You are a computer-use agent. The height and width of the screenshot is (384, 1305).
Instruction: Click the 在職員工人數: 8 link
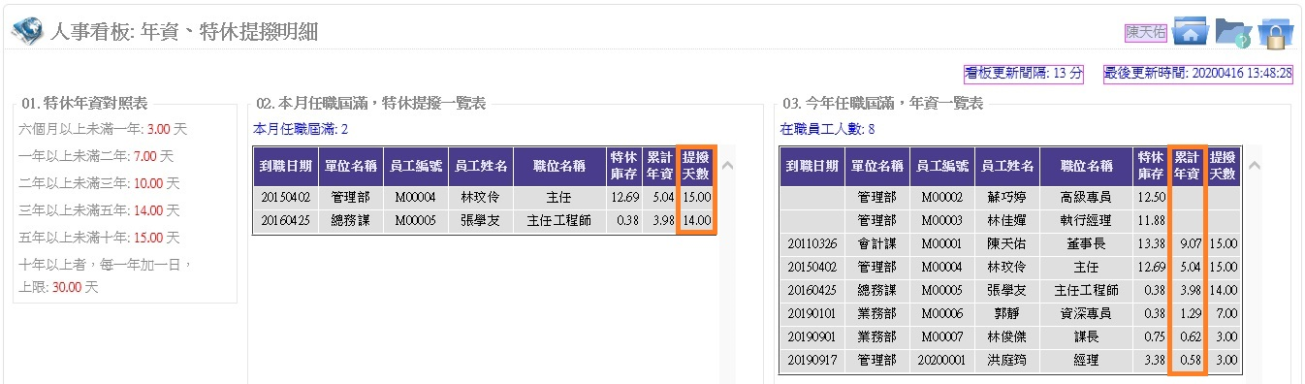tap(828, 129)
